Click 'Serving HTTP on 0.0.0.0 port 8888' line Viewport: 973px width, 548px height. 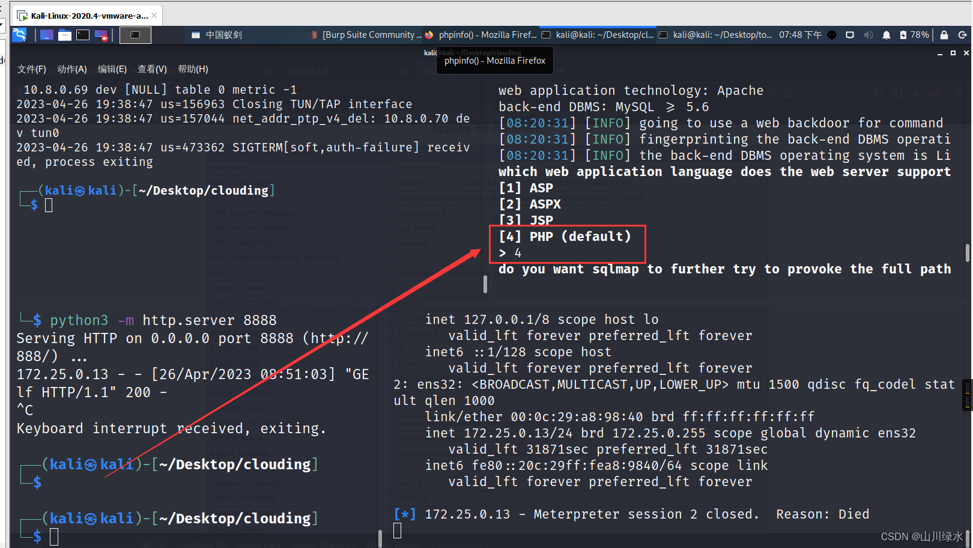click(x=192, y=338)
